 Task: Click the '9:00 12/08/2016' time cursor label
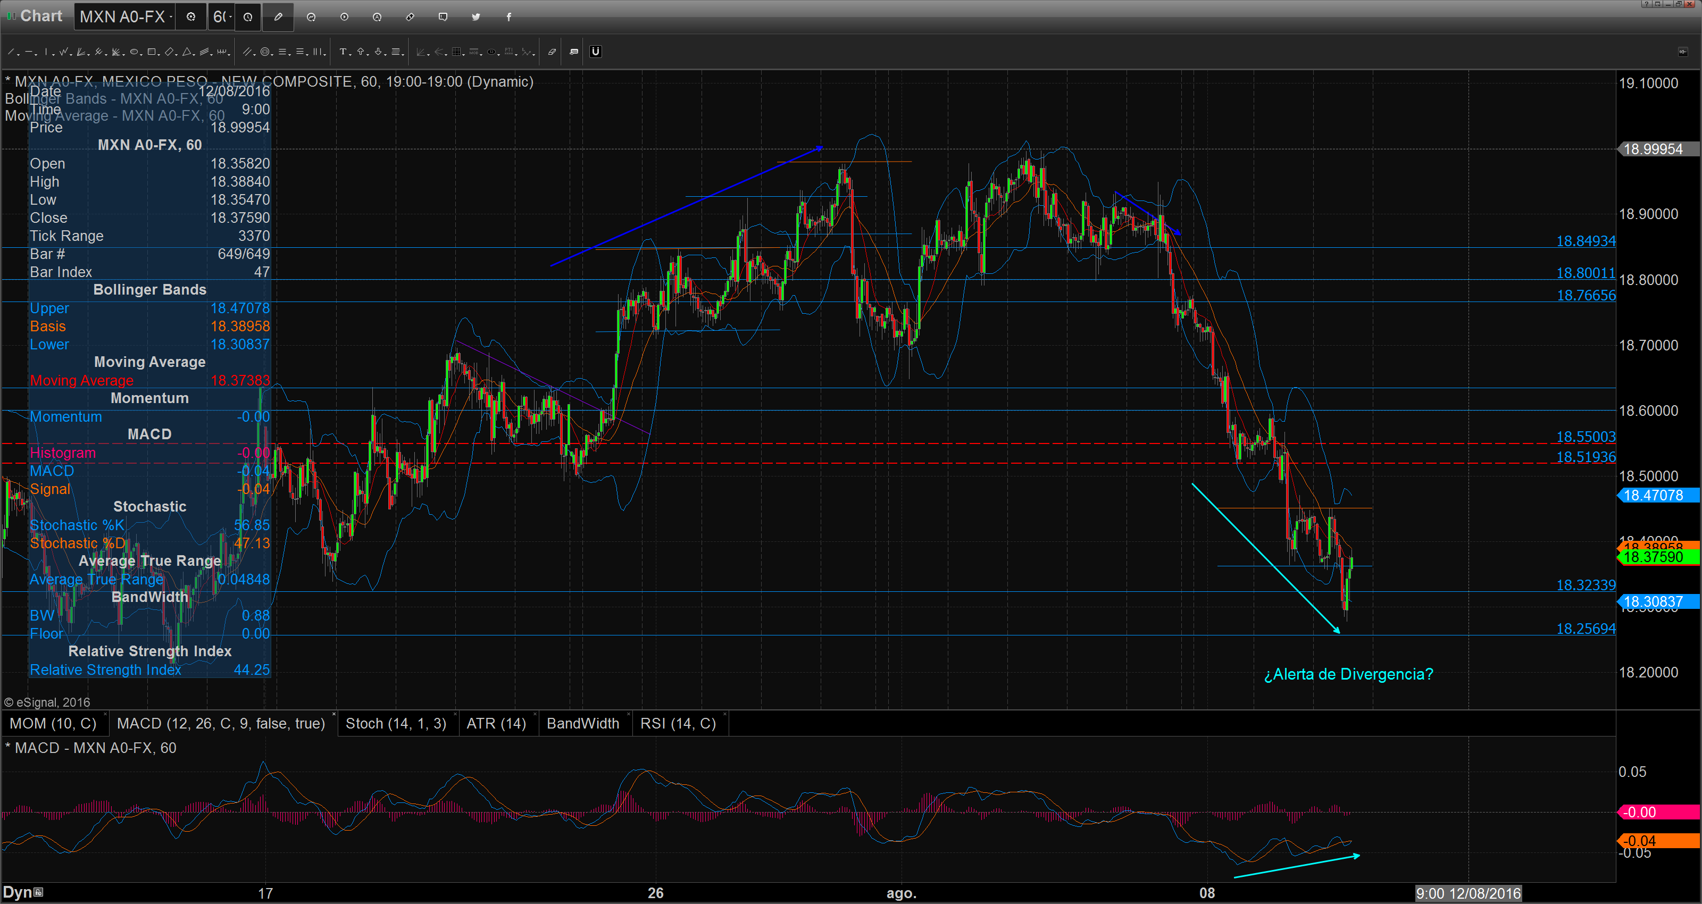(1468, 893)
